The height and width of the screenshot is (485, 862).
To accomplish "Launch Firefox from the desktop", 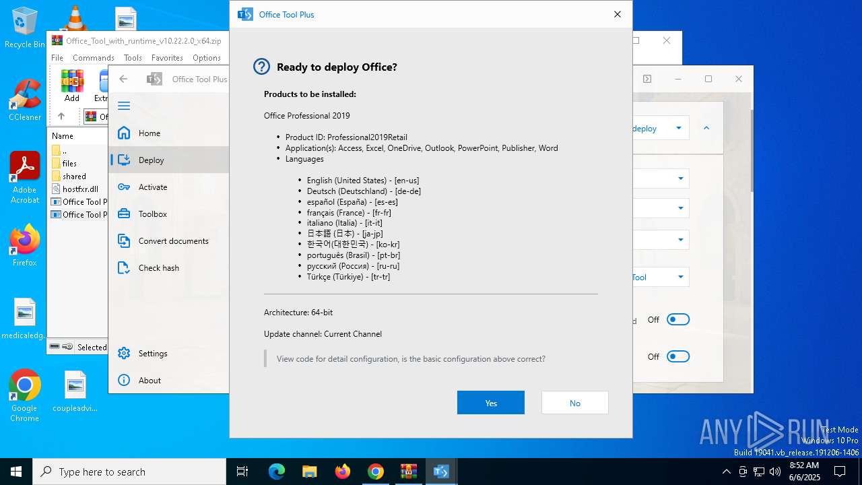I will coord(25,245).
